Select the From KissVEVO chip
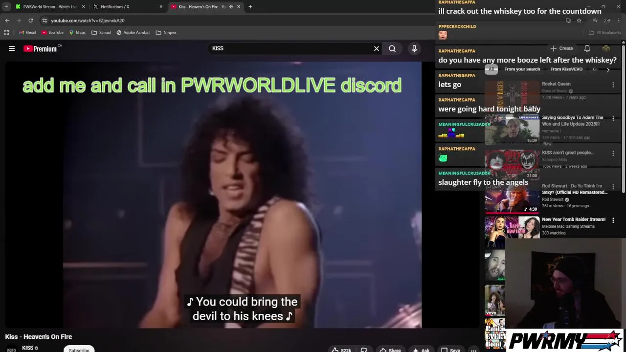The width and height of the screenshot is (626, 352). point(566,69)
